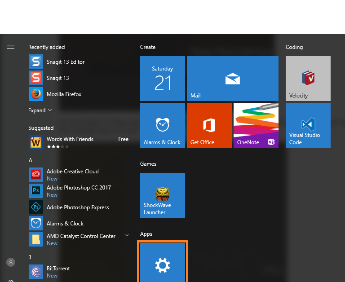Click the Create group heading
The height and width of the screenshot is (282, 345).
pyautogui.click(x=148, y=47)
